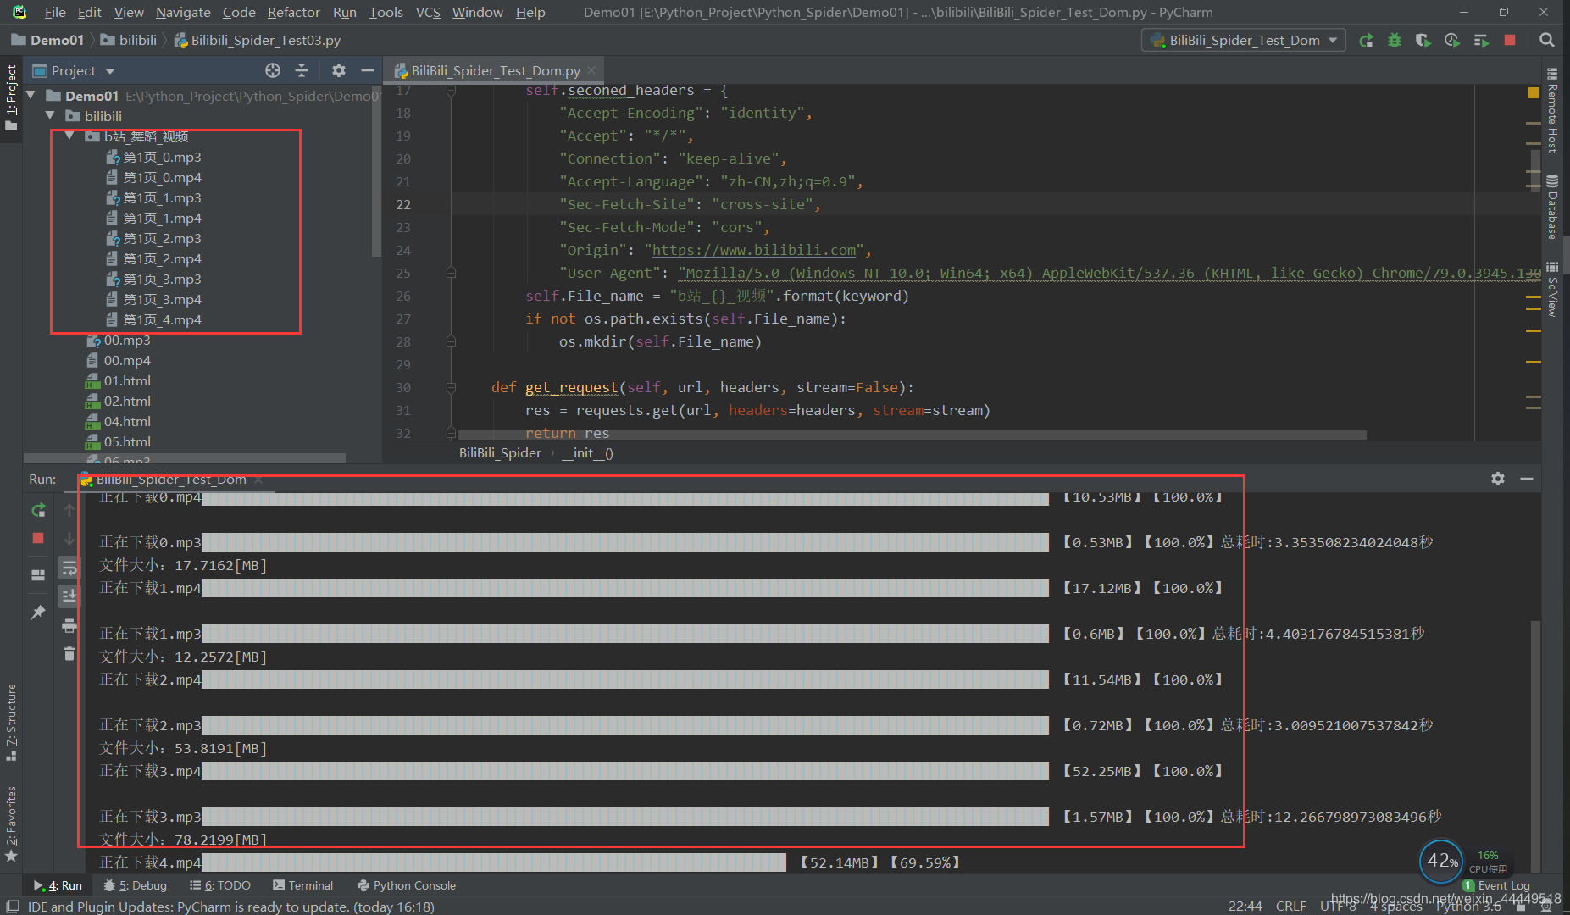The image size is (1570, 915).
Task: Open Run panel settings gear
Action: 1498,479
